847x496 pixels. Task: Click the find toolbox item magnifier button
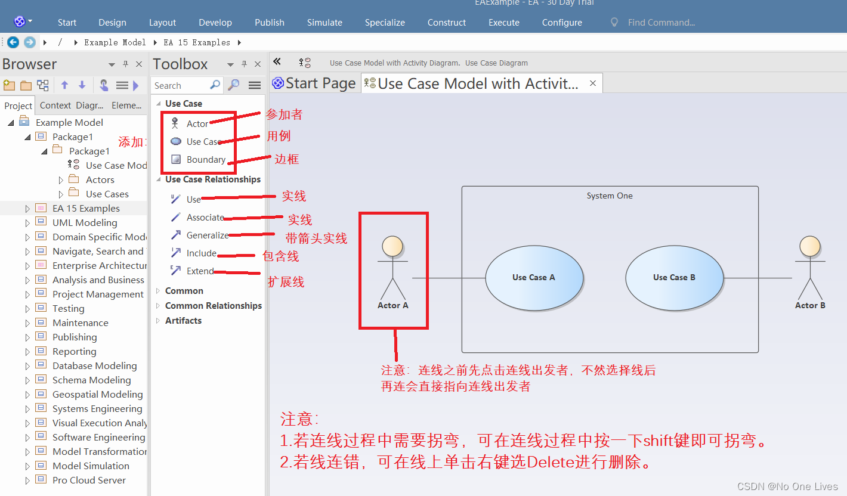[234, 85]
